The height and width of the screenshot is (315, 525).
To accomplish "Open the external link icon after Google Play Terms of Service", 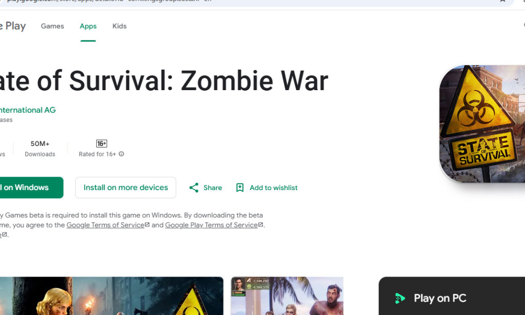I will point(261,224).
